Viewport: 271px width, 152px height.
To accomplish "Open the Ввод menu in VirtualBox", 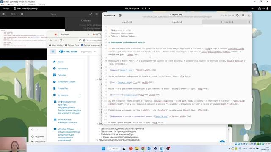I will 23,5.
